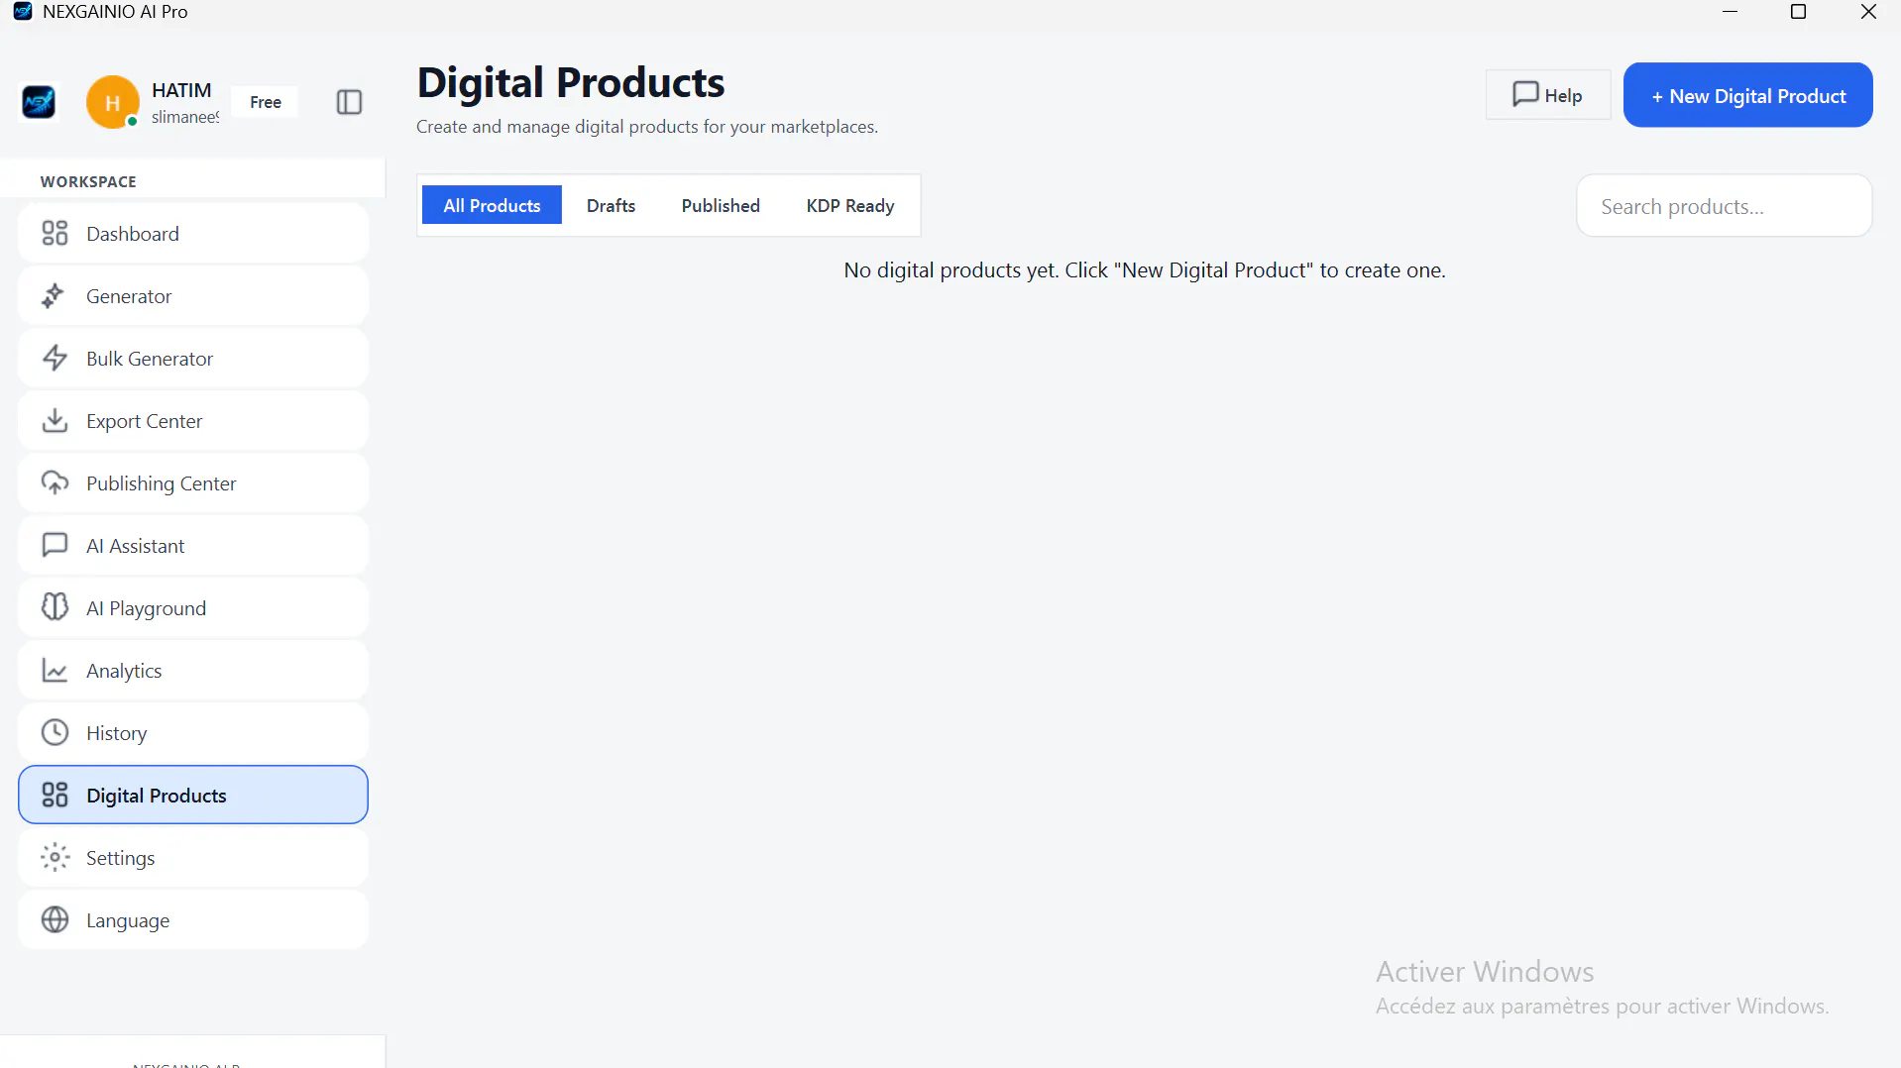Screen dimensions: 1901x1068
Task: Focus the Search products field
Action: (x=1725, y=206)
